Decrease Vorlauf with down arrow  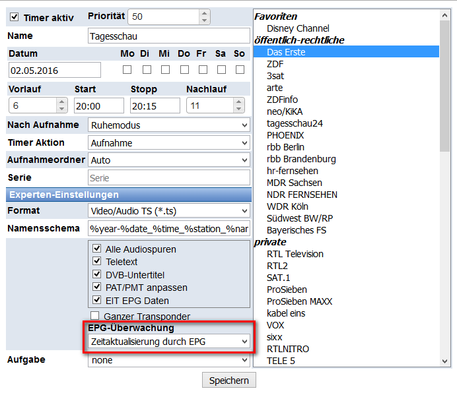click(61, 109)
